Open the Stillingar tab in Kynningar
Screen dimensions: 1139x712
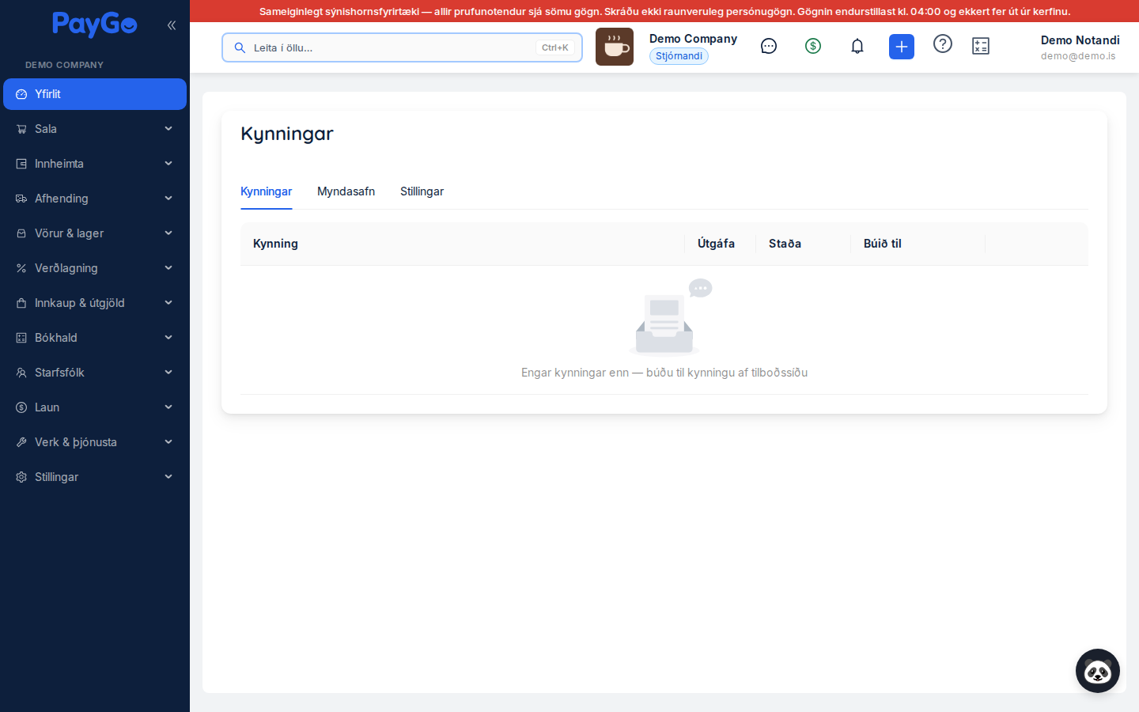pos(422,191)
